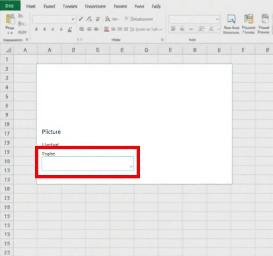
Task: Select row header 1
Action: pyautogui.click(x=7, y=59)
